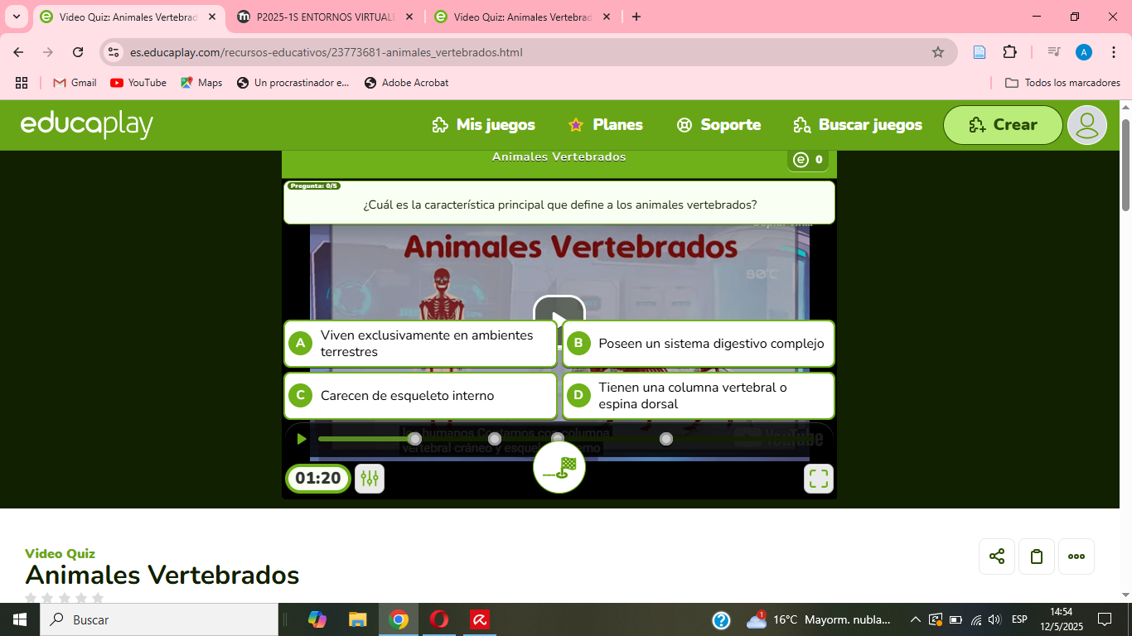
Task: Open the Extensions puzzle icon
Action: point(1009,52)
